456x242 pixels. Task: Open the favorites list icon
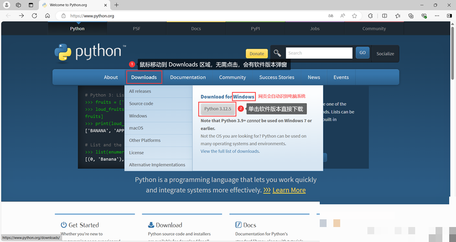point(397,16)
